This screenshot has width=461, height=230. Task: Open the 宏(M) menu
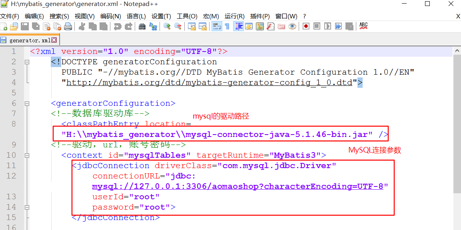coord(211,16)
